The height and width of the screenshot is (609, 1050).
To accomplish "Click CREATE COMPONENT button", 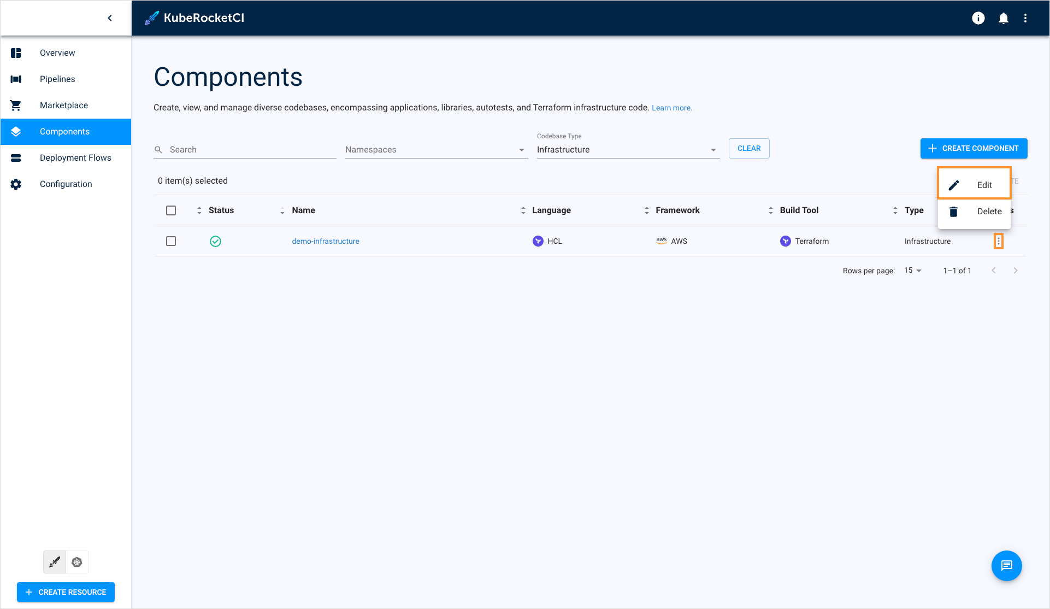I will (974, 149).
